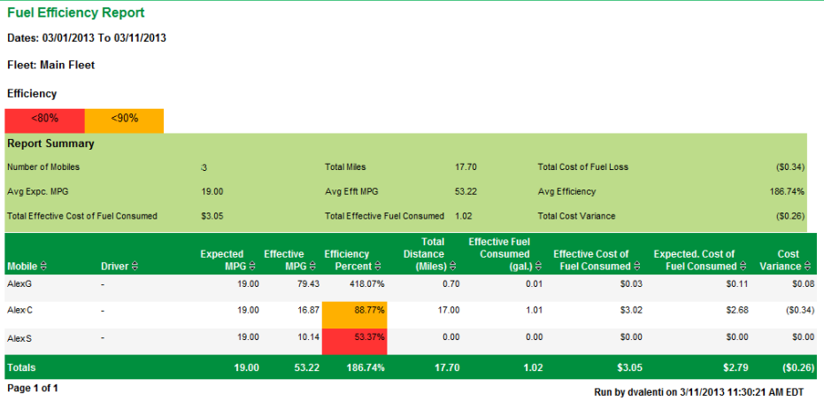The image size is (824, 410).
Task: Click the Total Cost of Fuel Loss label
Action: 582,167
